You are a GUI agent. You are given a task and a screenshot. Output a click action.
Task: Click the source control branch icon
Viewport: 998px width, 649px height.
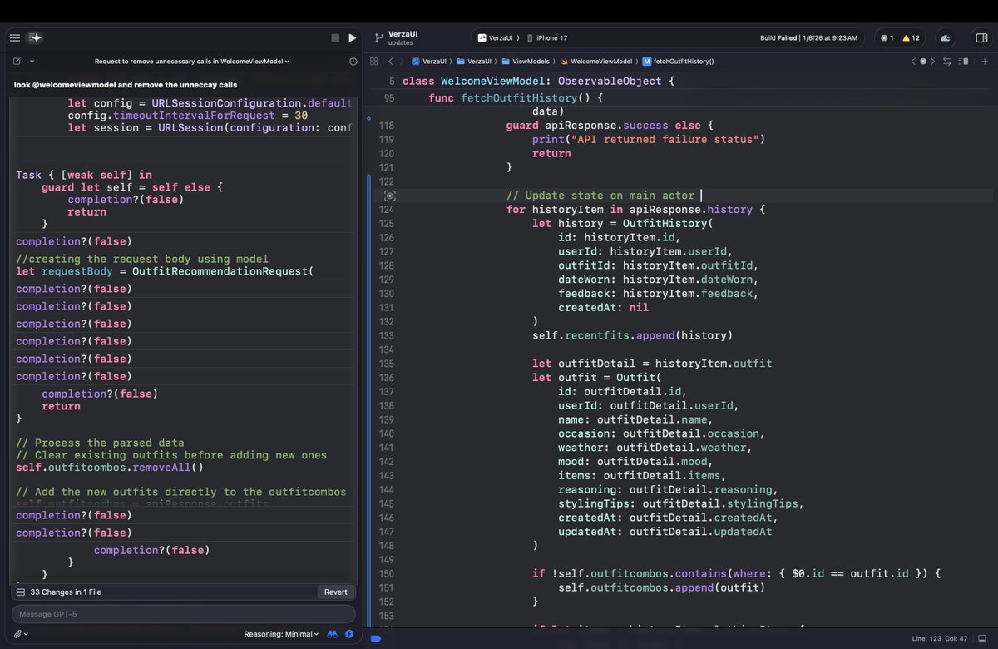point(379,38)
